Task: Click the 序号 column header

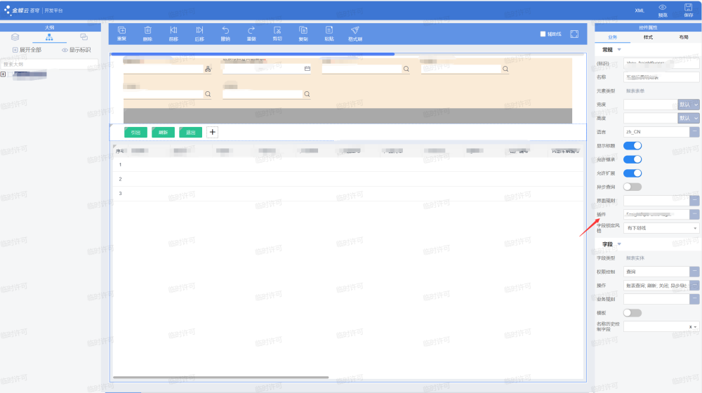Action: click(x=120, y=152)
